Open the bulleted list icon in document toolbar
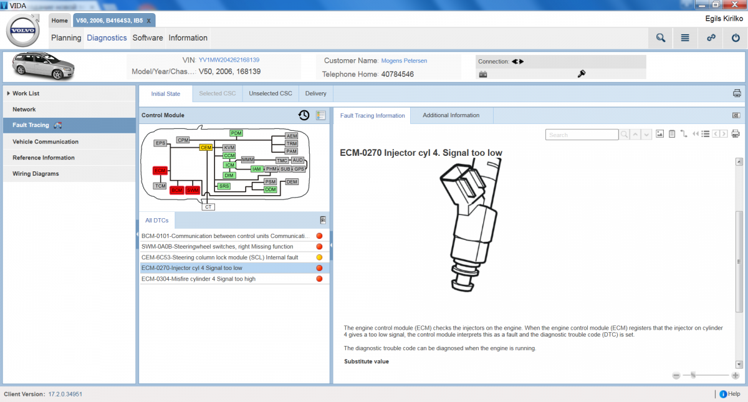This screenshot has width=748, height=402. pyautogui.click(x=706, y=134)
